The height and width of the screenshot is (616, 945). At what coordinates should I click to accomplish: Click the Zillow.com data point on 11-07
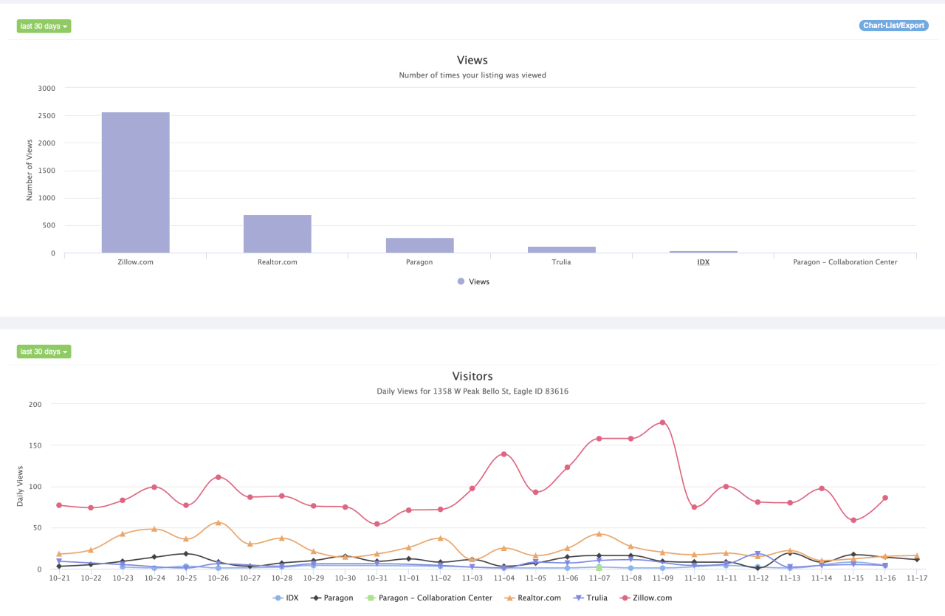point(599,438)
